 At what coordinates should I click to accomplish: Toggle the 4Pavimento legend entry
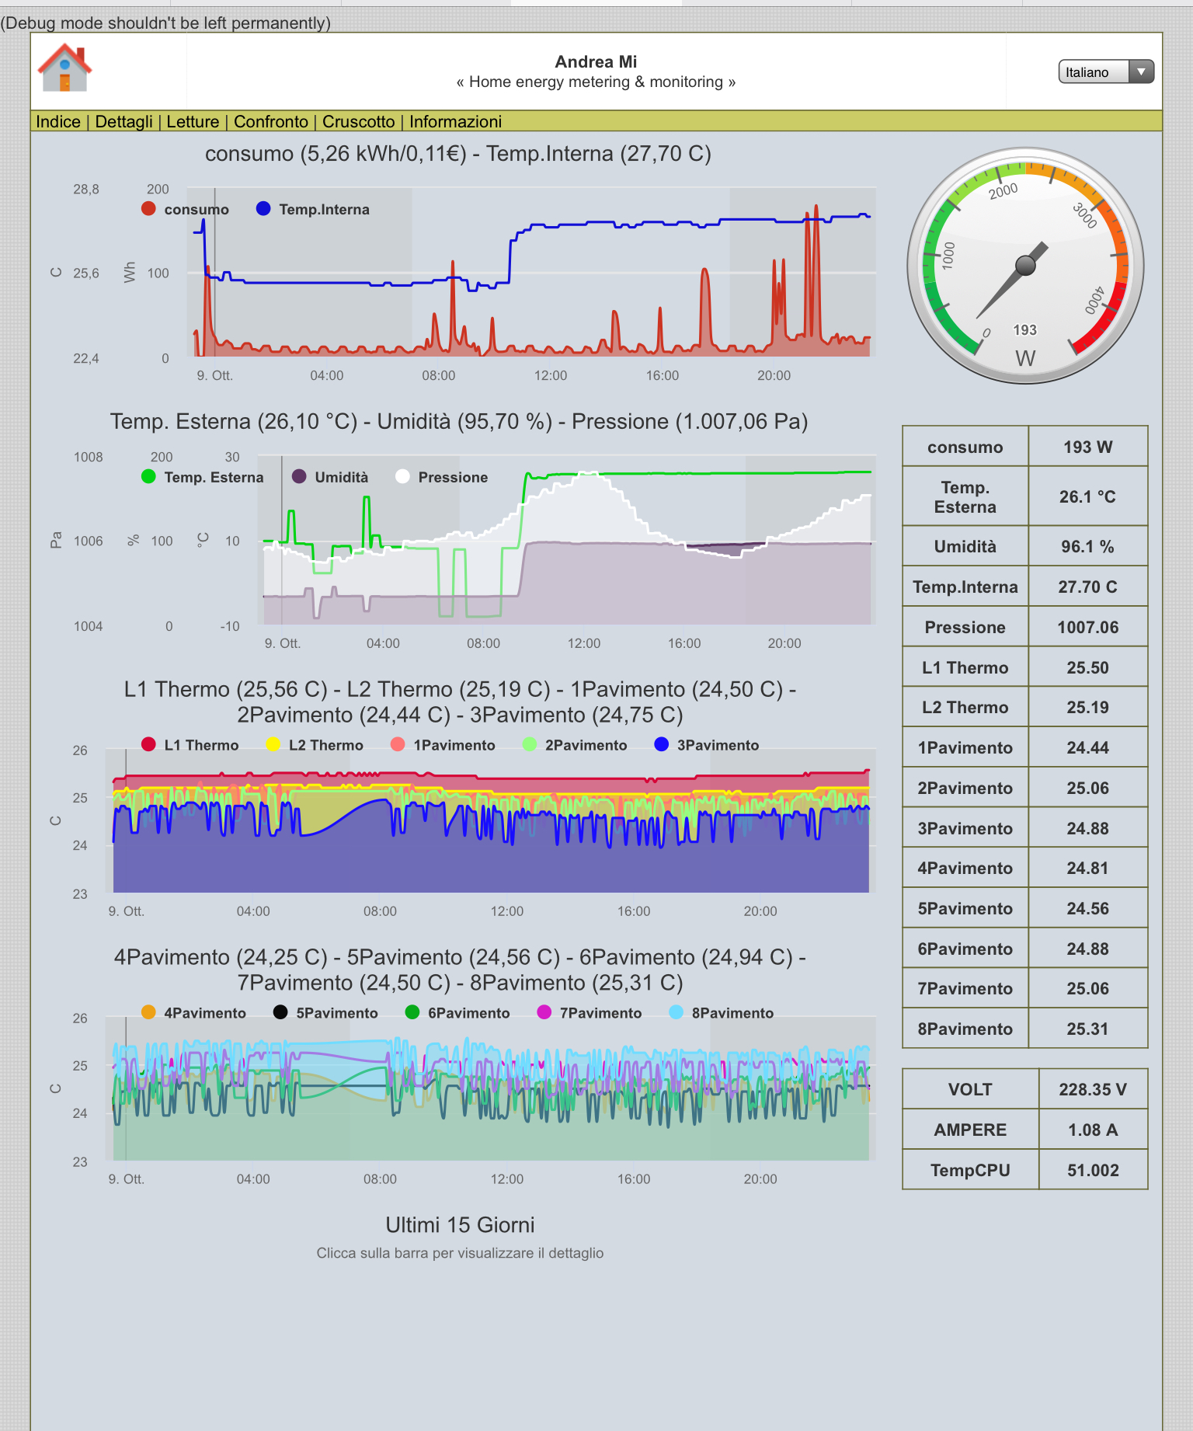pos(193,1013)
